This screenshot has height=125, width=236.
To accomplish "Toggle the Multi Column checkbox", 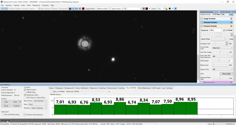I will click(219, 12).
